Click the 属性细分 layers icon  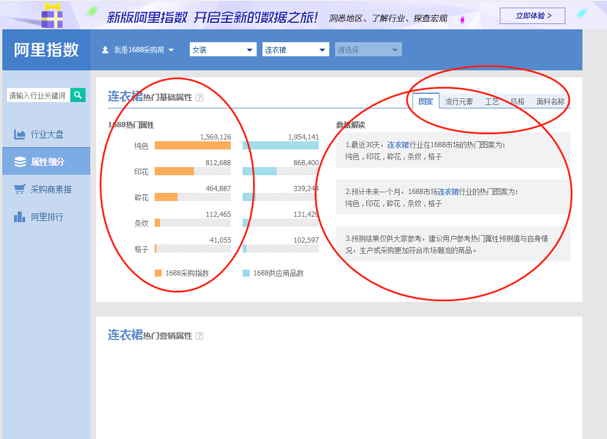point(20,161)
